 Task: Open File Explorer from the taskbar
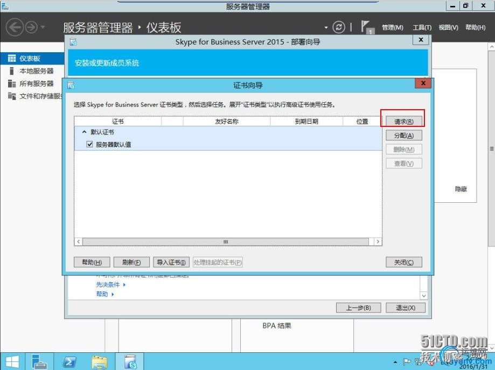click(100, 361)
